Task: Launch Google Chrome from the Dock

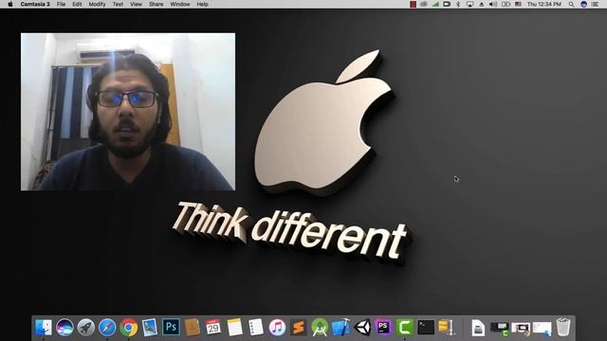Action: point(129,328)
